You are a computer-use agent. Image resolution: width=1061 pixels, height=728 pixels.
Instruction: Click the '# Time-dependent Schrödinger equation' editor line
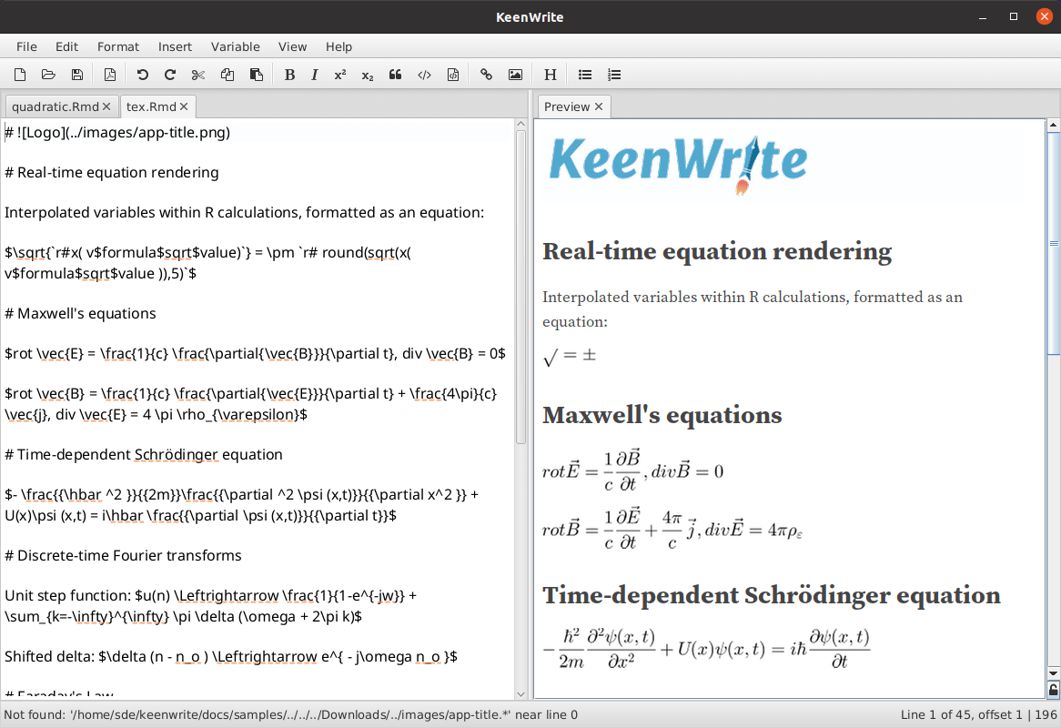[x=144, y=455]
